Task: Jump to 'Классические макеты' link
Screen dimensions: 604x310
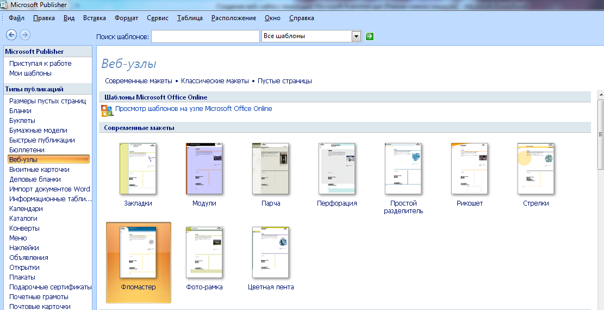Action: click(215, 81)
